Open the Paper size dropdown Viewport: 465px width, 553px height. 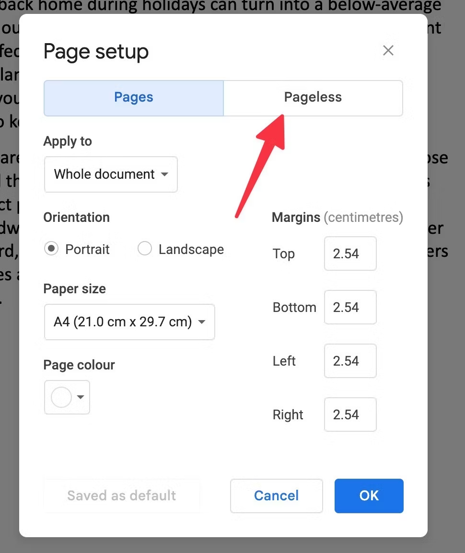[x=129, y=322]
